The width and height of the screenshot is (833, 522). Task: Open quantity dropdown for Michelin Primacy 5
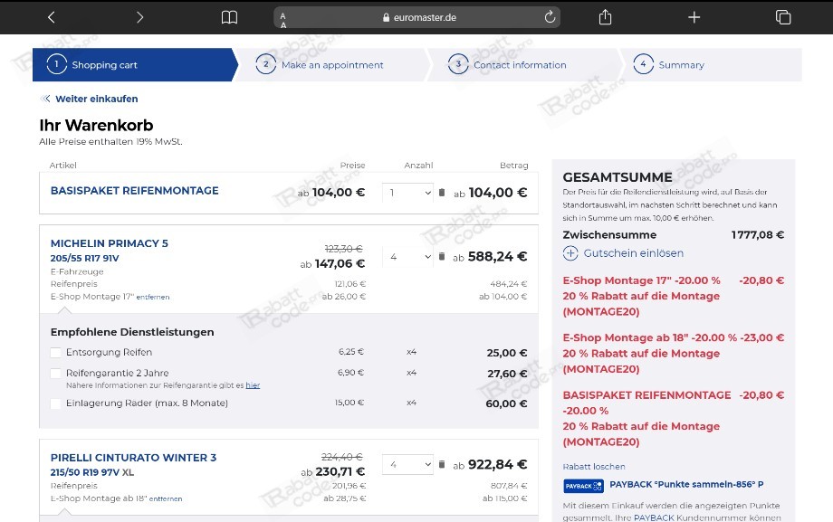coord(407,257)
